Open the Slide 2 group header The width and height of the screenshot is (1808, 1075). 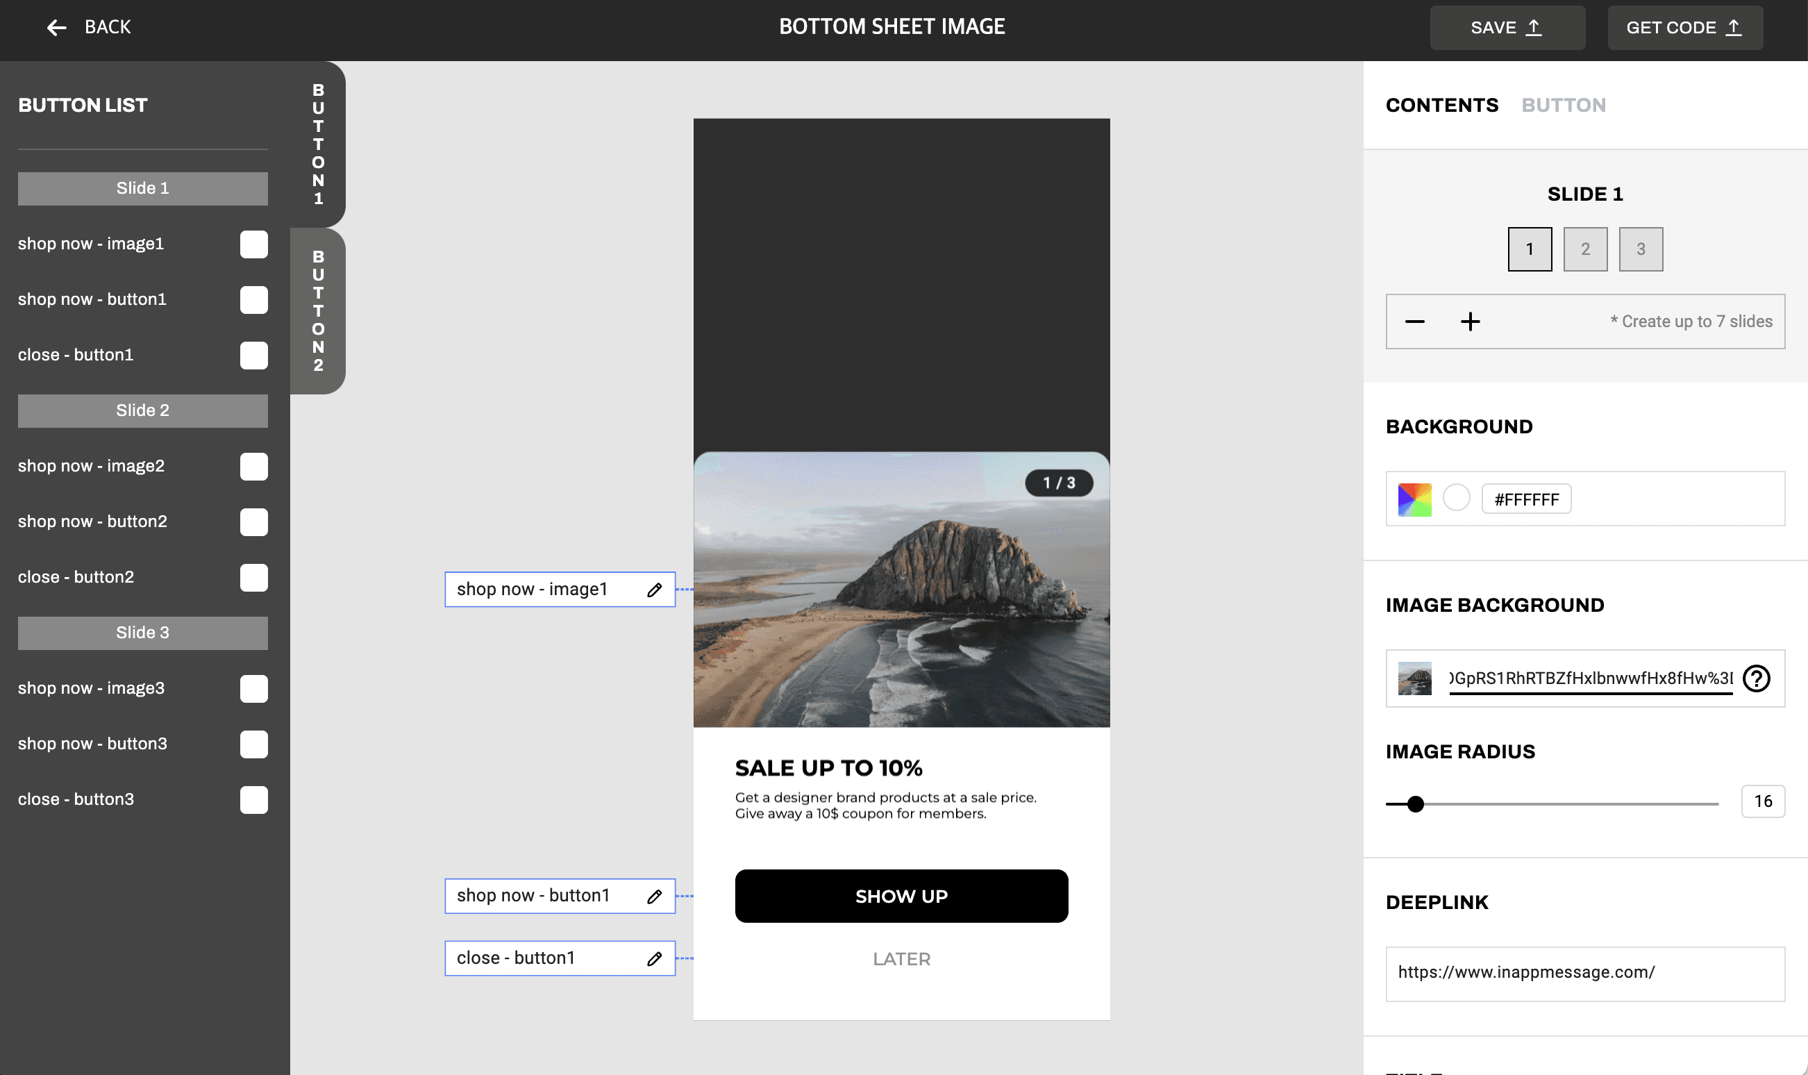click(142, 410)
